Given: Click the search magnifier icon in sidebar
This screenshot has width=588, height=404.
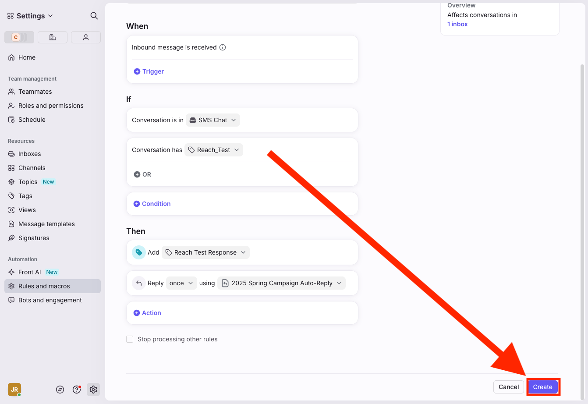Looking at the screenshot, I should tap(94, 16).
